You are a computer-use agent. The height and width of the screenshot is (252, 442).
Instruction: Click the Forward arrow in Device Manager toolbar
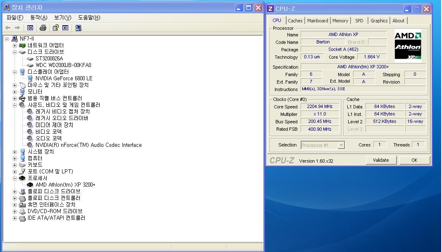click(17, 28)
